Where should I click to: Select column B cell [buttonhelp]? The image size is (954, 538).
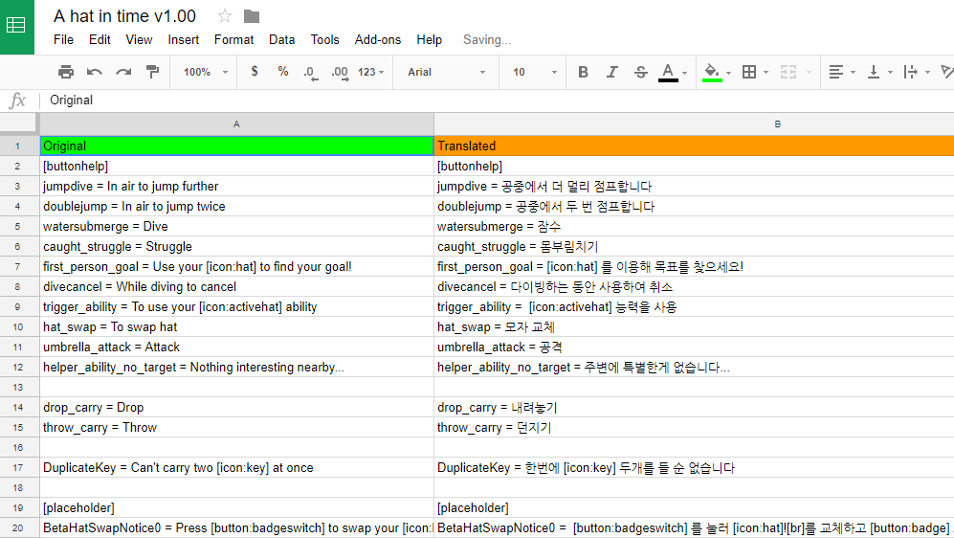point(694,167)
